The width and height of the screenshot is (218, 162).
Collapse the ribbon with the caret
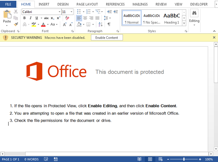[x=214, y=31]
